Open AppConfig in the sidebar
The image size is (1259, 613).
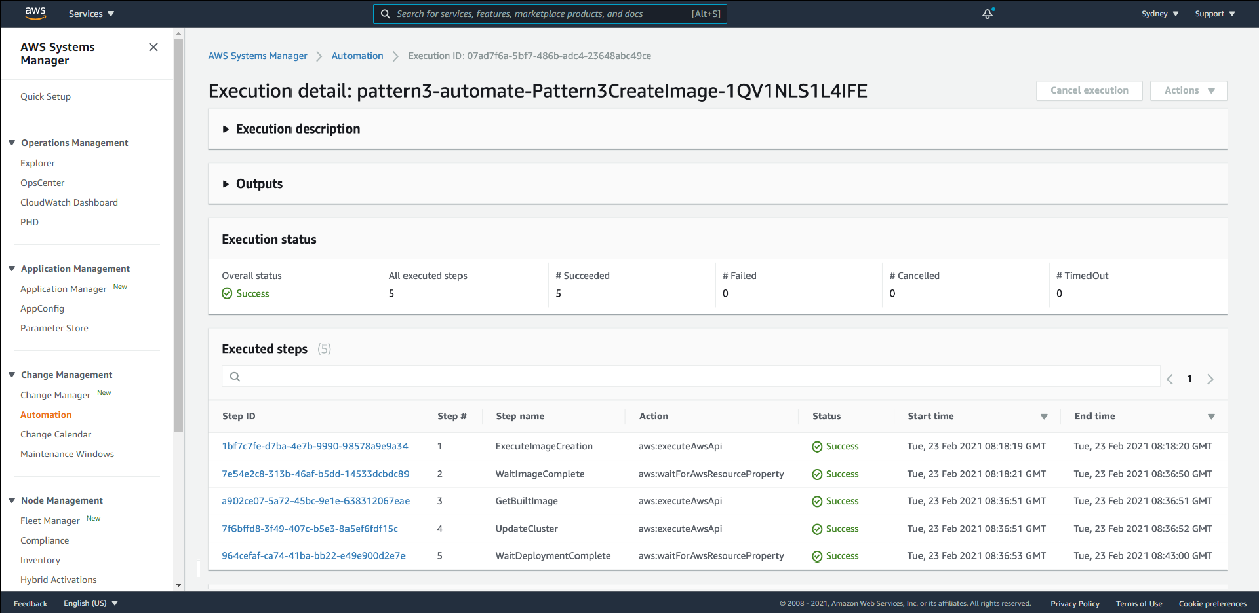click(42, 308)
